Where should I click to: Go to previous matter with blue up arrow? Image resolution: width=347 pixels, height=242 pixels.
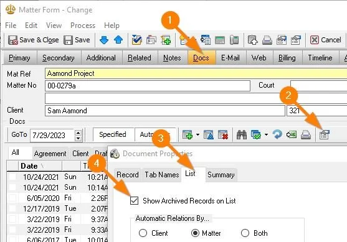click(x=118, y=40)
